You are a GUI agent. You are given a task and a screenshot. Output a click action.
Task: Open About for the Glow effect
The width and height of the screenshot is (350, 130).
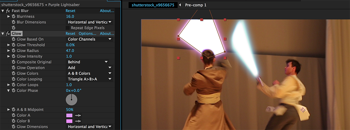(x=107, y=33)
